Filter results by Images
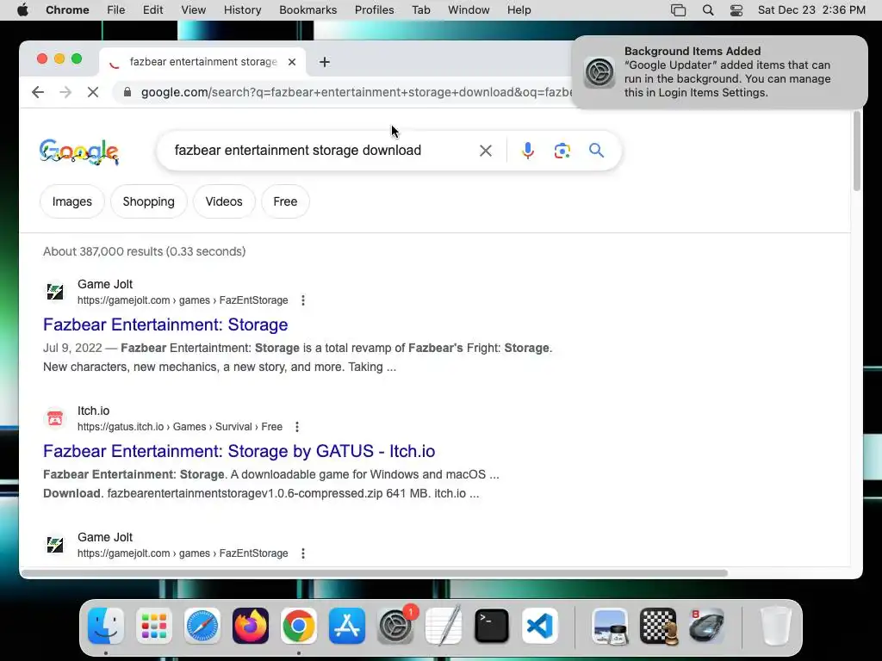The width and height of the screenshot is (882, 661). (72, 201)
